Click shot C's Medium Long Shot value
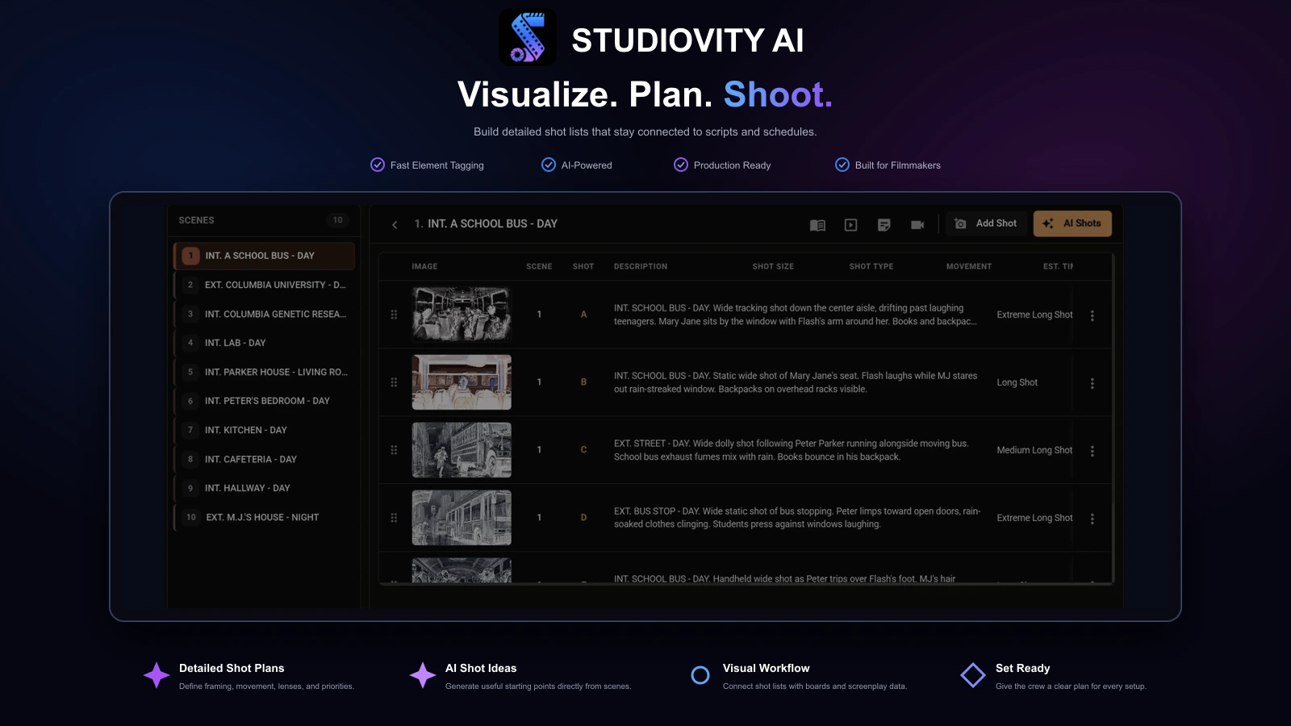Screen dimensions: 1291x726 (1034, 450)
